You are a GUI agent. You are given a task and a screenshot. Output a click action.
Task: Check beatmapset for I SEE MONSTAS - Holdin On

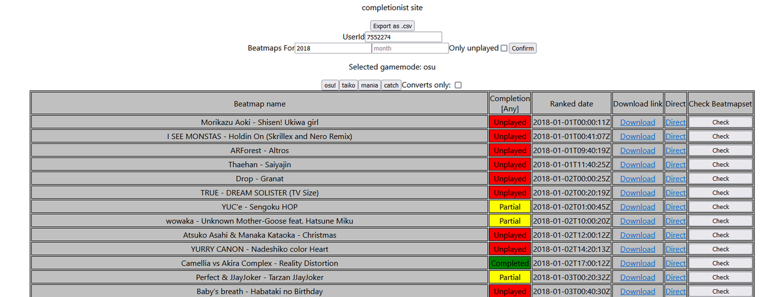tap(721, 136)
